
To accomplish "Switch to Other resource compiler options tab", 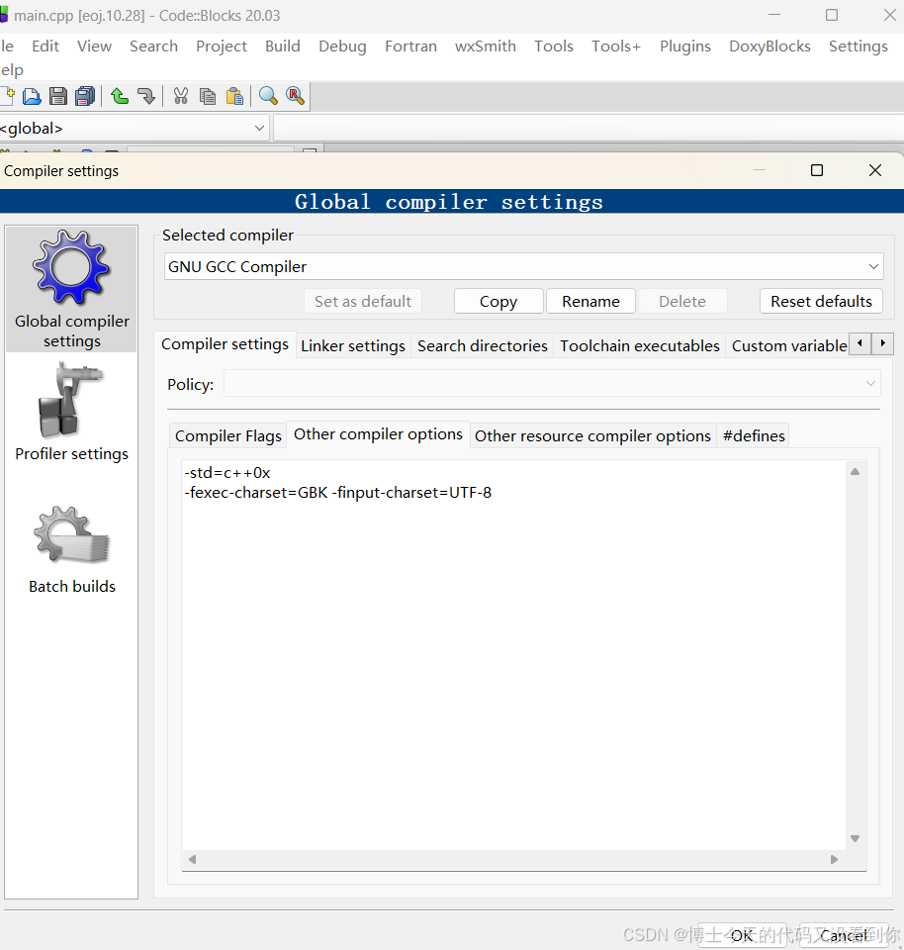I will point(592,435).
